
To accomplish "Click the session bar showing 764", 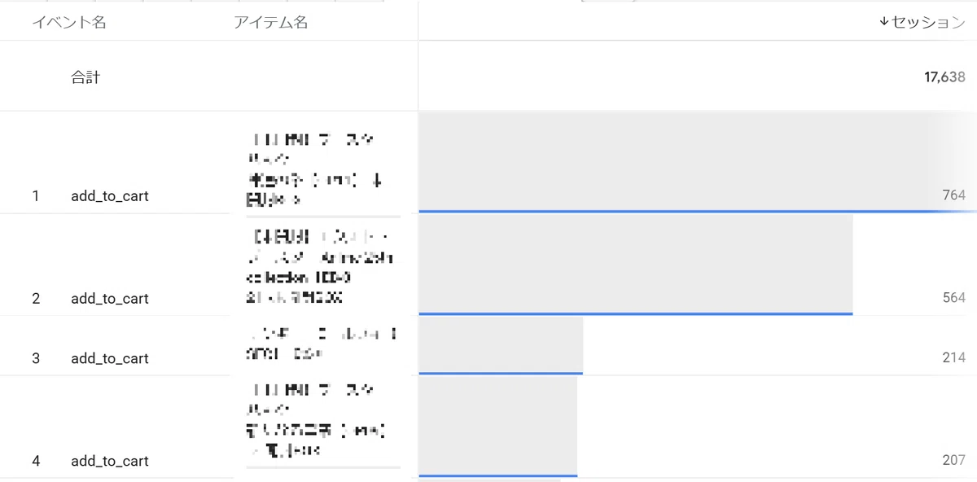I will 698,163.
